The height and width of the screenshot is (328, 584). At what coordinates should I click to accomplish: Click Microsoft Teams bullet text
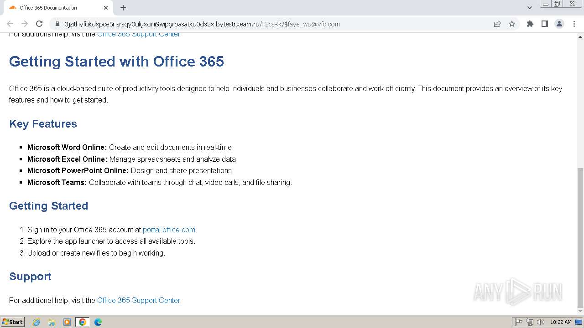click(x=160, y=182)
